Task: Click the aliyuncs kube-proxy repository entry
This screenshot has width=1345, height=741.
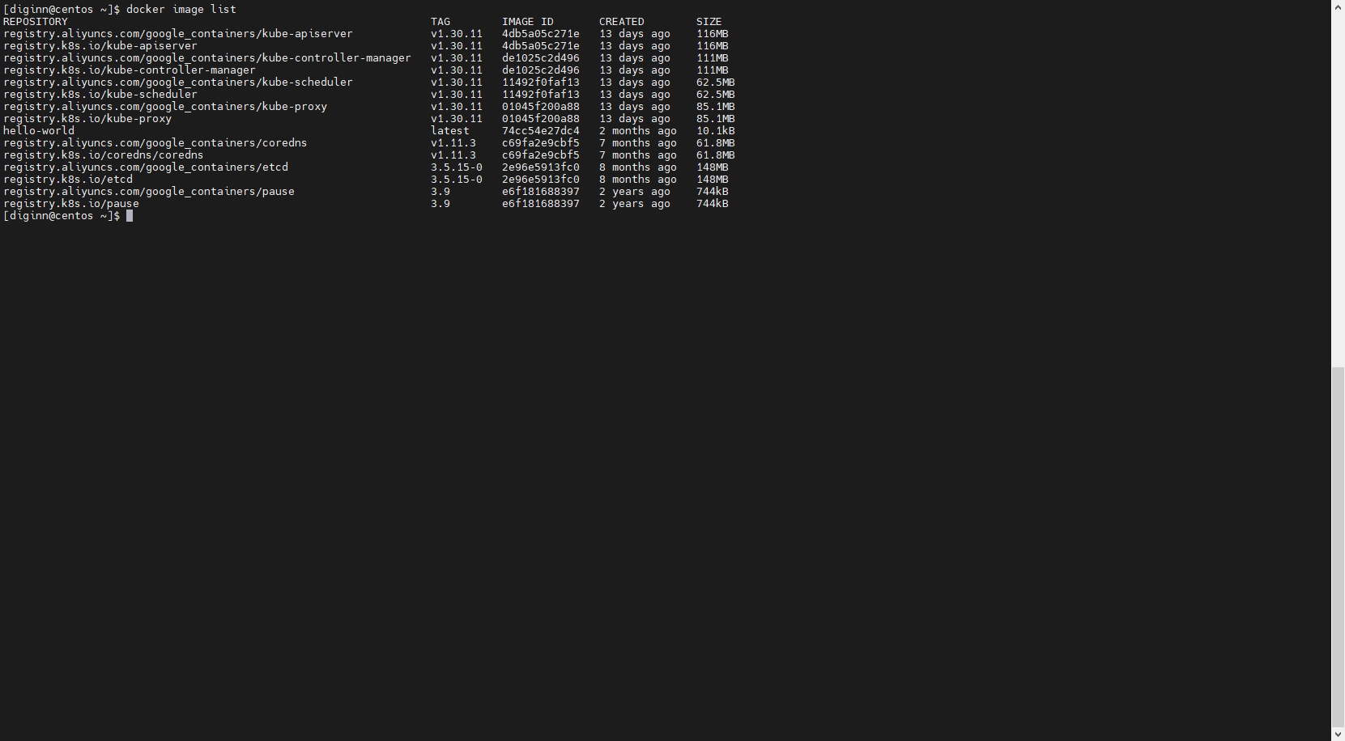Action: pos(165,107)
